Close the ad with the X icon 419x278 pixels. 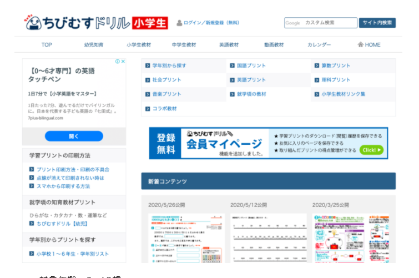click(x=123, y=62)
